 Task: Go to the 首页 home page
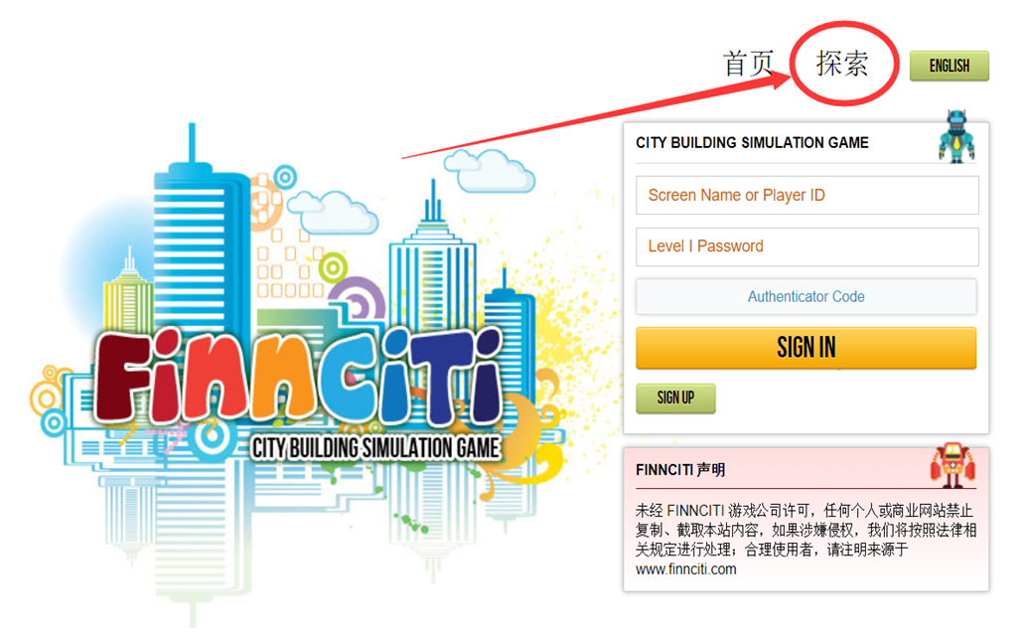[748, 64]
